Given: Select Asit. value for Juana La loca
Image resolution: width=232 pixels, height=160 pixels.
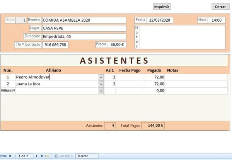Looking at the screenshot, I should [x=110, y=84].
